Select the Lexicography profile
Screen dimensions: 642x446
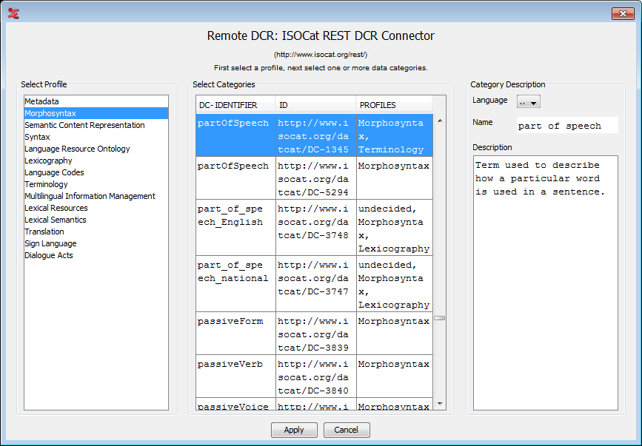(x=96, y=161)
